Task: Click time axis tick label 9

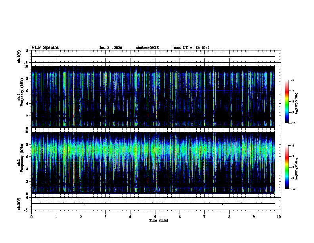Action: pos(254,217)
